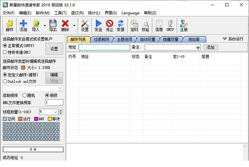Open the 线程数量 combo box

[48, 112]
